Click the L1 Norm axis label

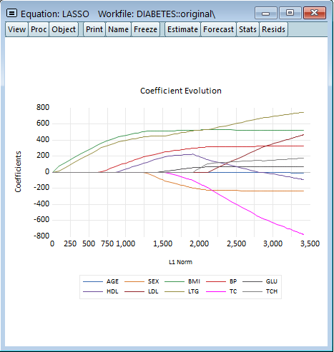coord(180,262)
